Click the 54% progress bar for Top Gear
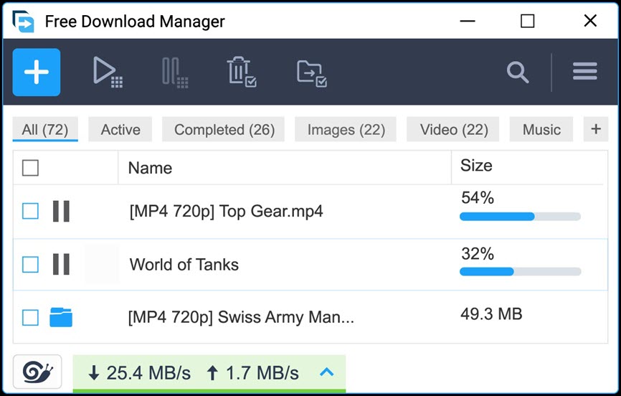 521,217
